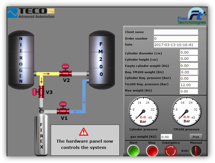Image resolution: width=215 pixels, height=163 pixels.
Task: Click the gas weight (KG) field
Action: (166, 137)
